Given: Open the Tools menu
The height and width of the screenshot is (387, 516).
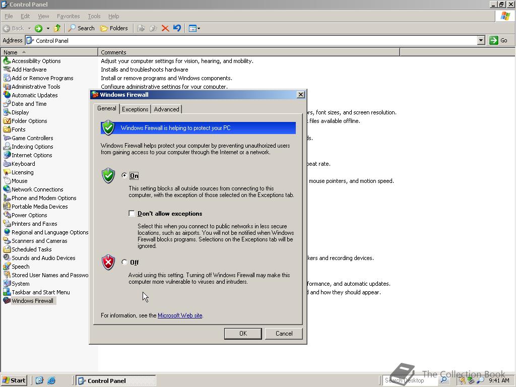Looking at the screenshot, I should tap(94, 16).
